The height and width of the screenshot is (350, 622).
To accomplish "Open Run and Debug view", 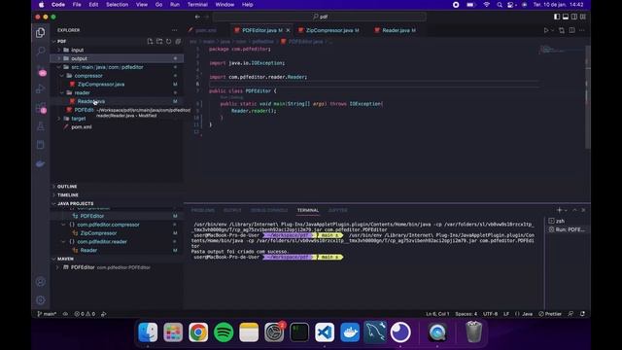I will pos(41,88).
